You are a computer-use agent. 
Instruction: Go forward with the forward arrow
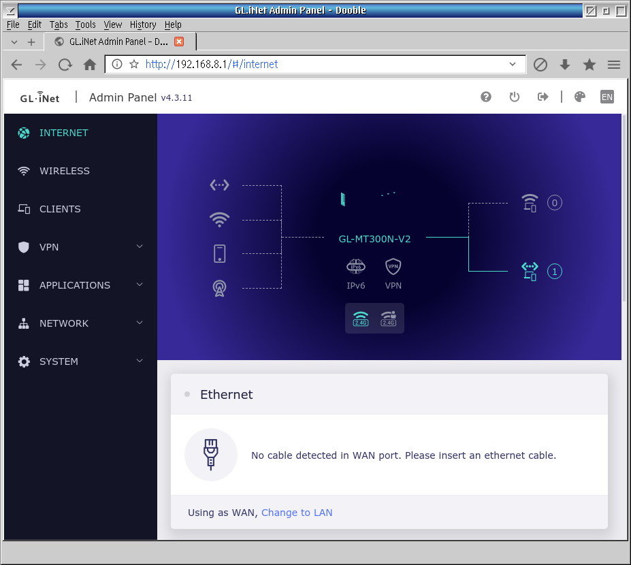pyautogui.click(x=41, y=65)
